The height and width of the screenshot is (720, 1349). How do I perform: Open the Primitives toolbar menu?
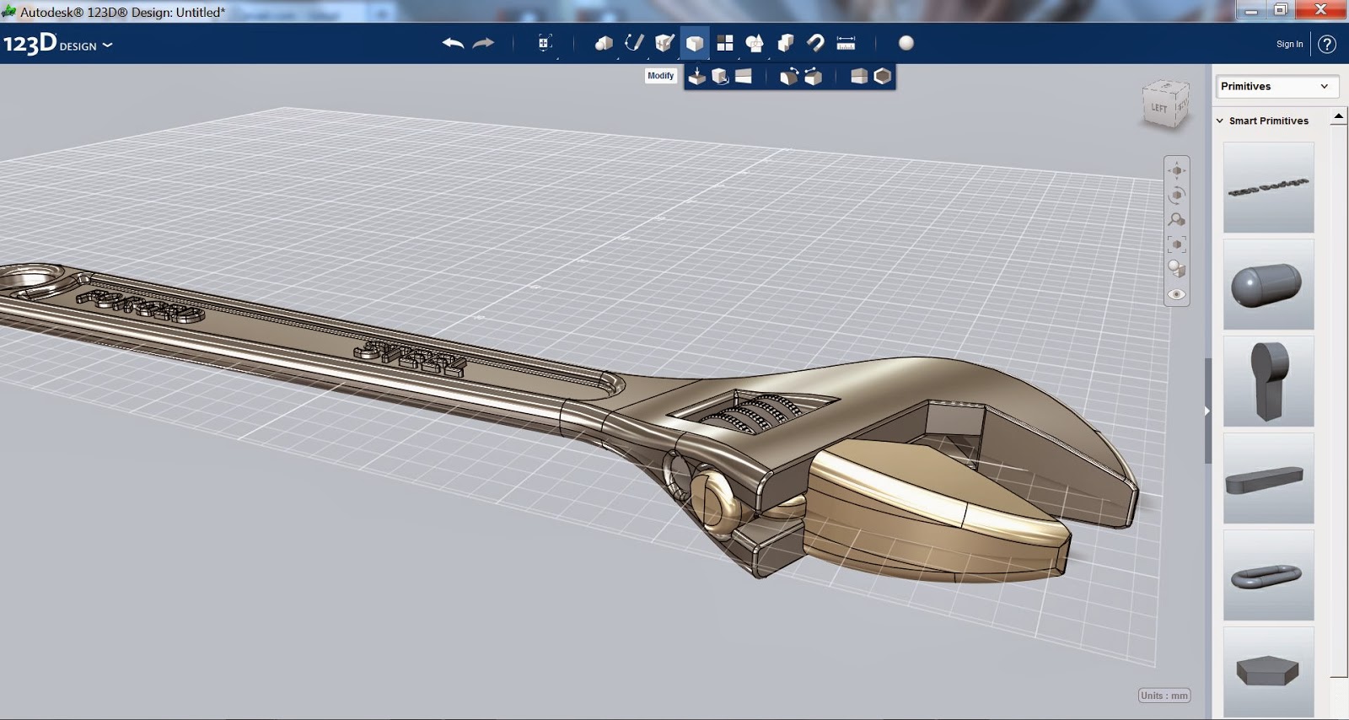(x=604, y=43)
